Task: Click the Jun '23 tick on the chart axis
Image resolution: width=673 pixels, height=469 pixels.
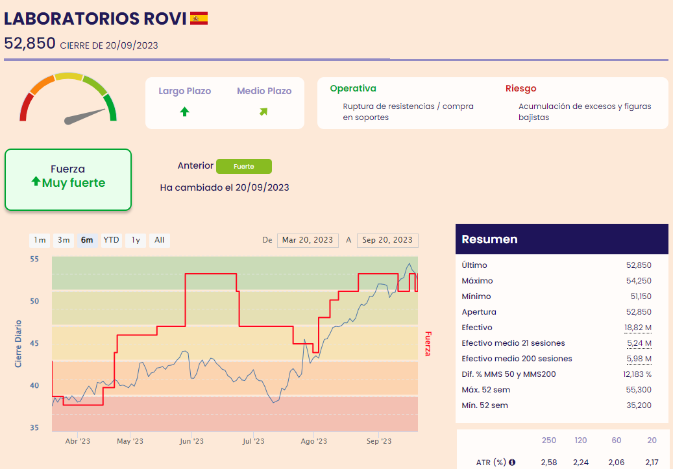Action: coord(191,441)
